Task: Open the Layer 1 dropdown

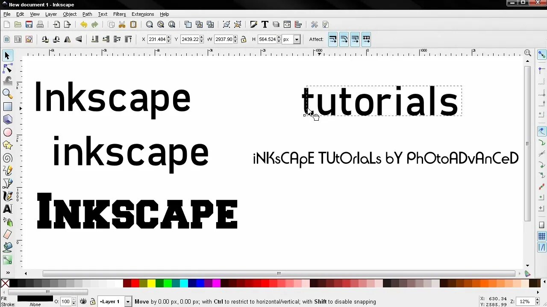Action: point(128,301)
